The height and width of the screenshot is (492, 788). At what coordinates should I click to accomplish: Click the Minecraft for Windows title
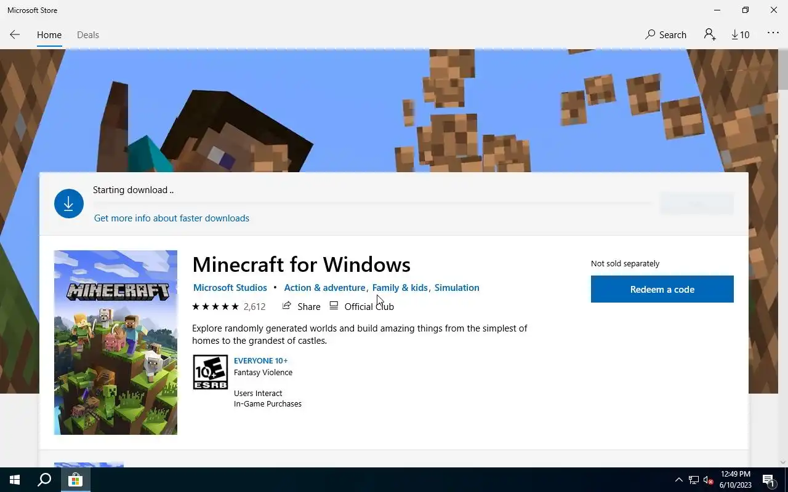pos(302,264)
